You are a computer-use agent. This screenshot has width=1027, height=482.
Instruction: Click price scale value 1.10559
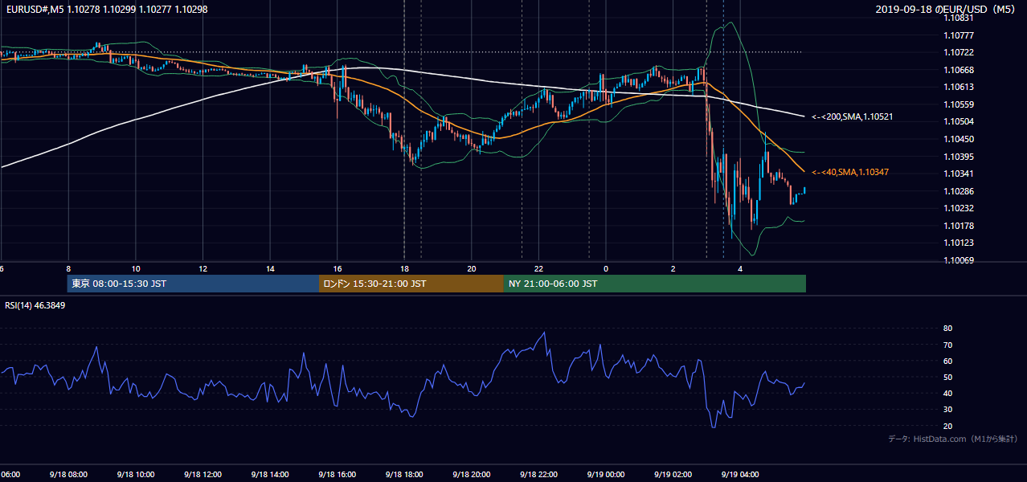click(x=960, y=104)
